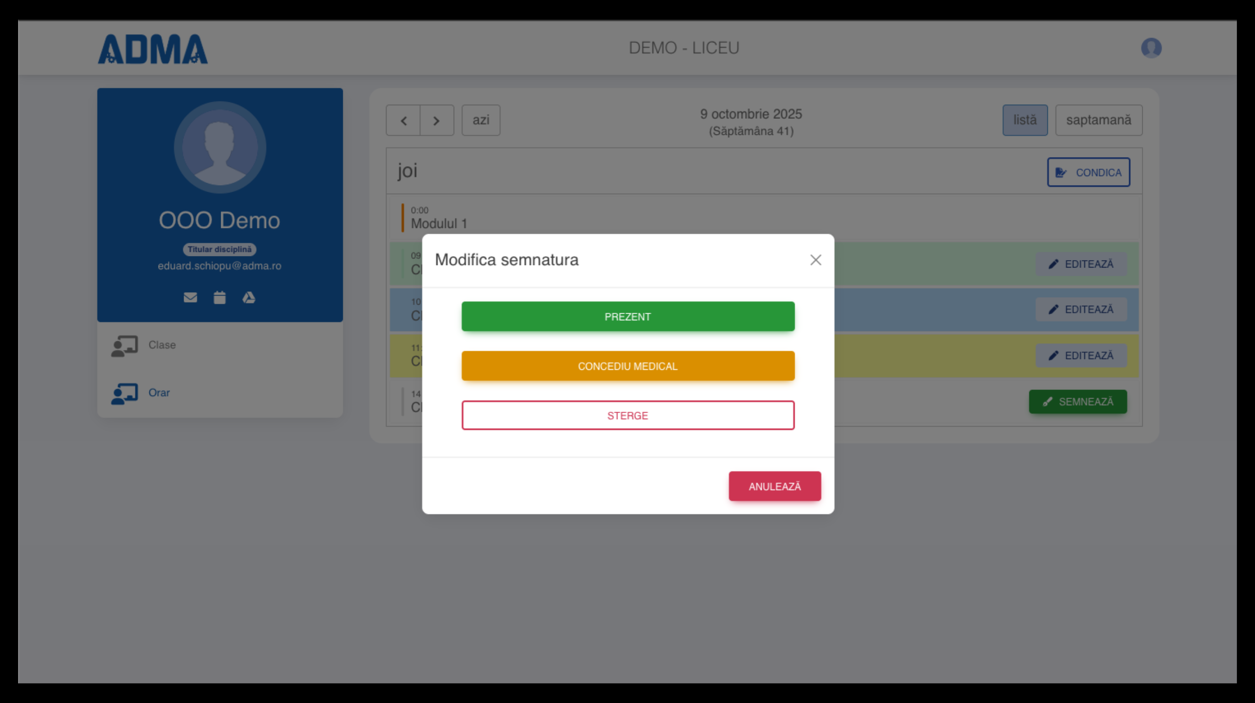The width and height of the screenshot is (1255, 703).
Task: Click the PREZENT green button
Action: point(627,316)
